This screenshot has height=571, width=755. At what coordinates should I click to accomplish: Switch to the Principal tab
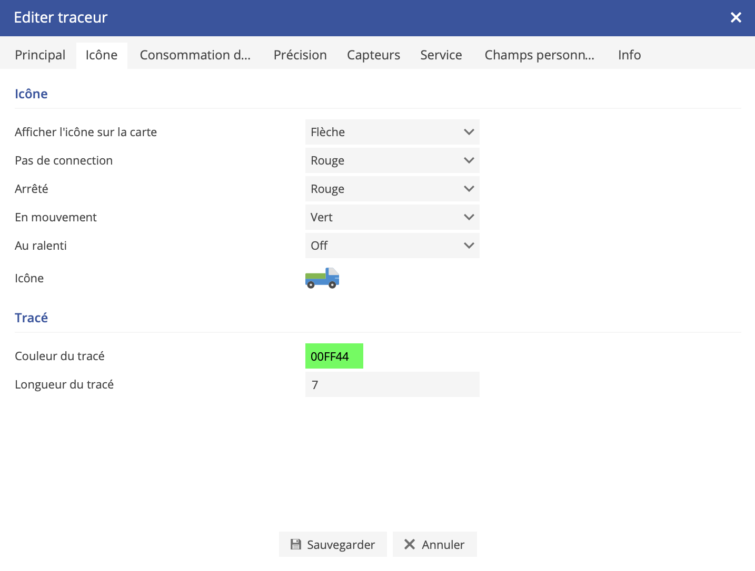click(40, 55)
